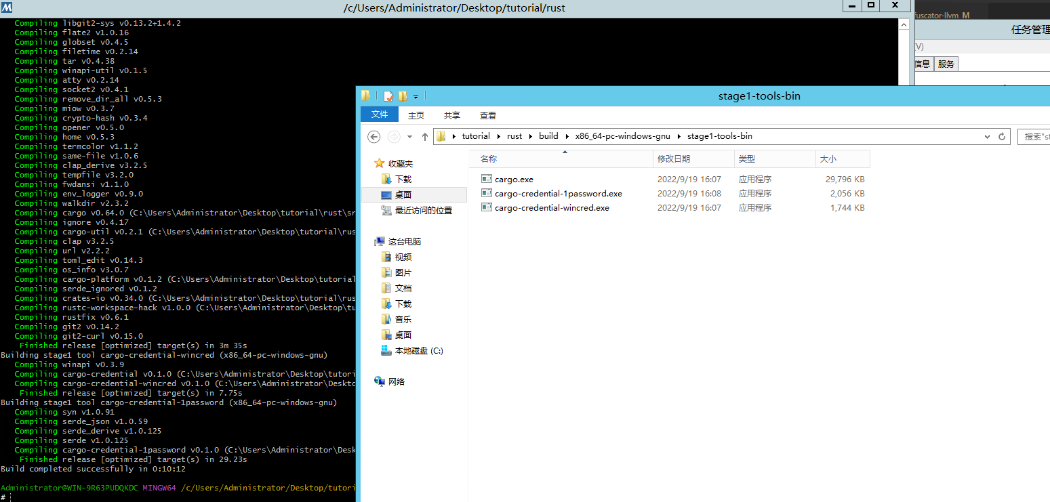This screenshot has width=1050, height=502.
Task: Open 收藏夹 in the navigation pane
Action: pyautogui.click(x=401, y=164)
